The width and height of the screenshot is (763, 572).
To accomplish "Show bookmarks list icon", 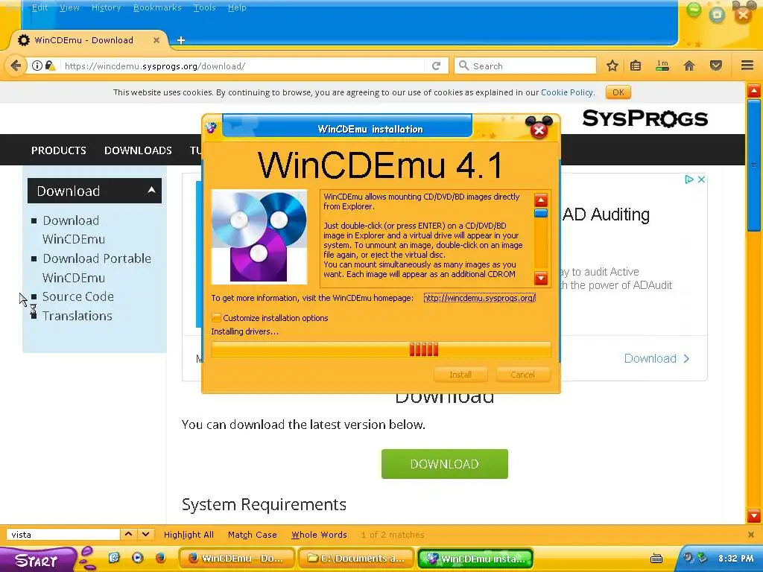I will pos(636,66).
